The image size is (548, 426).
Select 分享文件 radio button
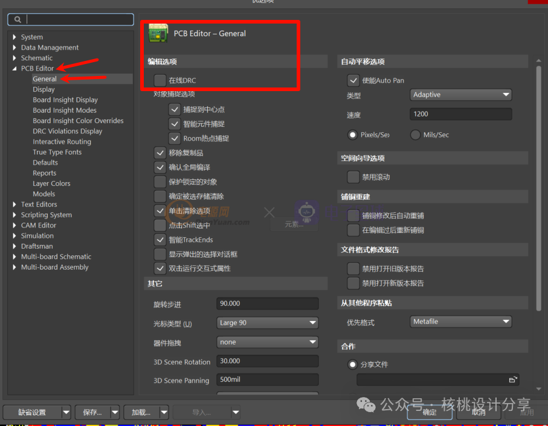pyautogui.click(x=352, y=364)
